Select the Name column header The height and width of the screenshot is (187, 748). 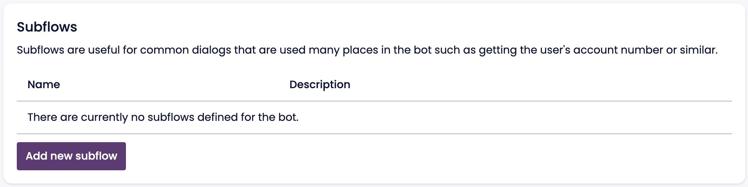[44, 84]
